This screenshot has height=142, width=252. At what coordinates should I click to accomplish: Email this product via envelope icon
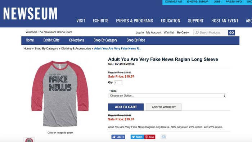click(x=163, y=137)
